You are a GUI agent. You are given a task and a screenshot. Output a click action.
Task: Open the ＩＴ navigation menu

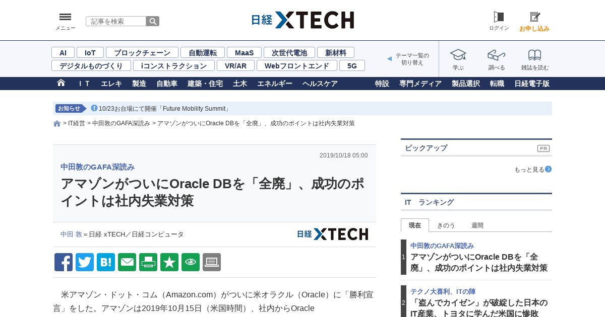(x=84, y=84)
